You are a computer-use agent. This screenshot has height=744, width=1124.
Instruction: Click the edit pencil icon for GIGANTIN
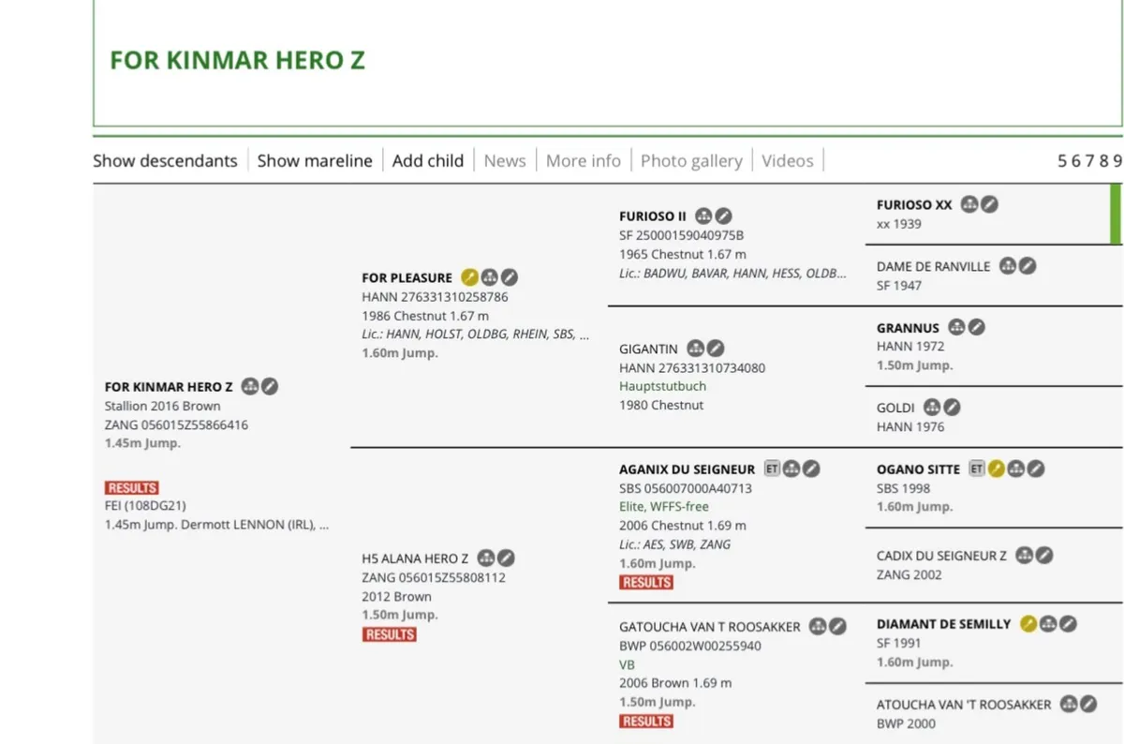716,349
